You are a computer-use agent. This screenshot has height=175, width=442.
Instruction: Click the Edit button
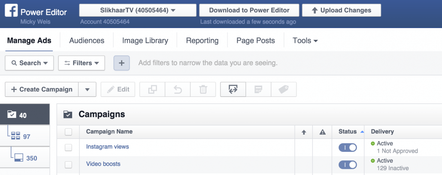pyautogui.click(x=118, y=89)
